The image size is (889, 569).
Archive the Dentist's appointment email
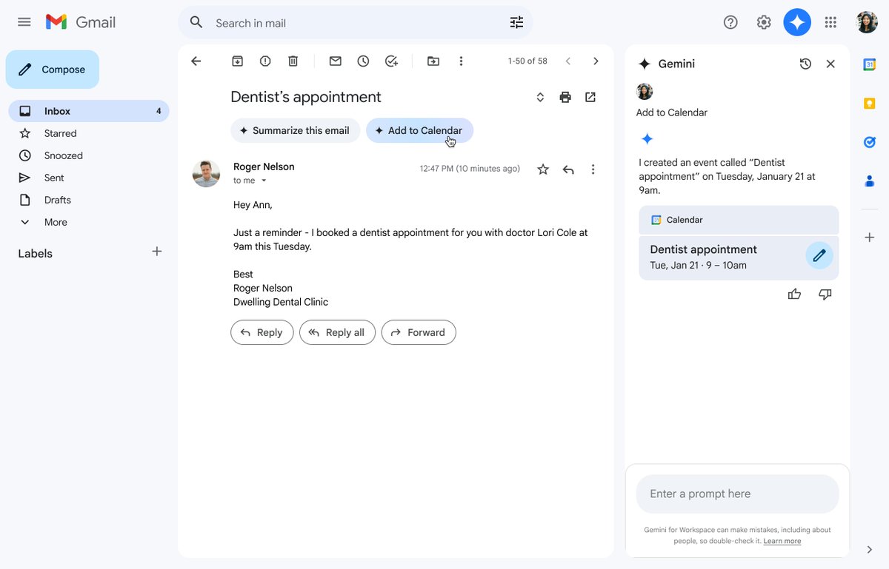pos(237,61)
